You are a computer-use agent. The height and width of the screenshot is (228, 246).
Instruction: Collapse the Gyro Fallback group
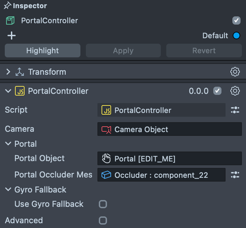[x=8, y=189]
